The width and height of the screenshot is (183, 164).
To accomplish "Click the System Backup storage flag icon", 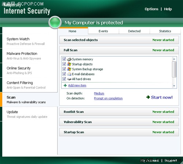I will (69, 69).
